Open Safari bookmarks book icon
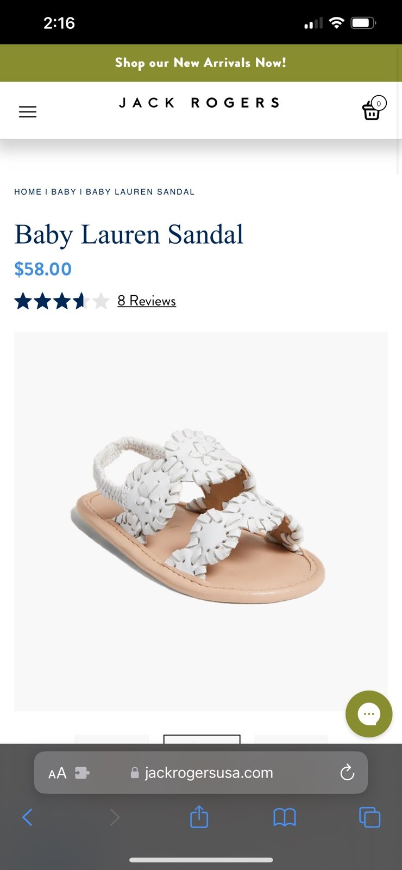Screen dimensions: 402x870 (285, 817)
